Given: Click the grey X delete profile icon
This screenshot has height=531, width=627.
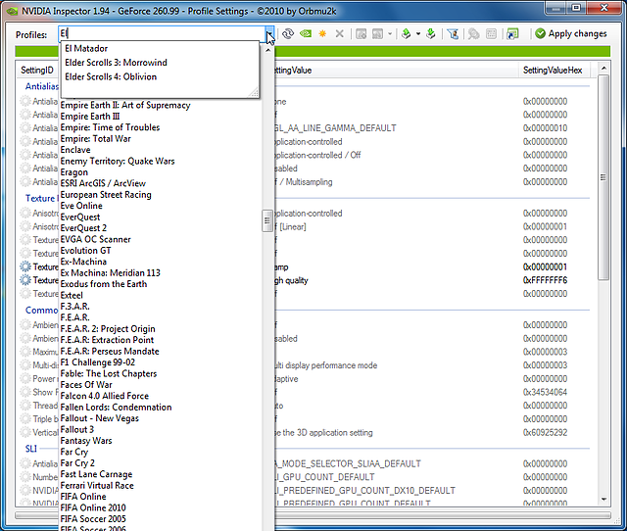Looking at the screenshot, I should tap(340, 34).
